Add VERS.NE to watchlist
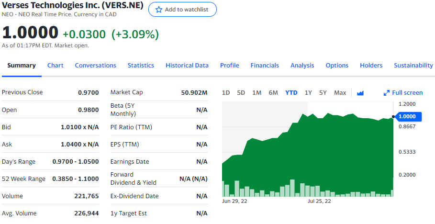This screenshot has width=435, height=224. point(182,10)
